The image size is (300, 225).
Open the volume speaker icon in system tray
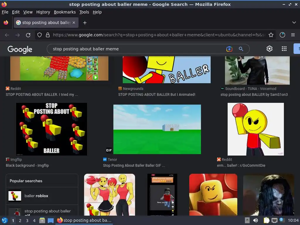click(x=255, y=220)
